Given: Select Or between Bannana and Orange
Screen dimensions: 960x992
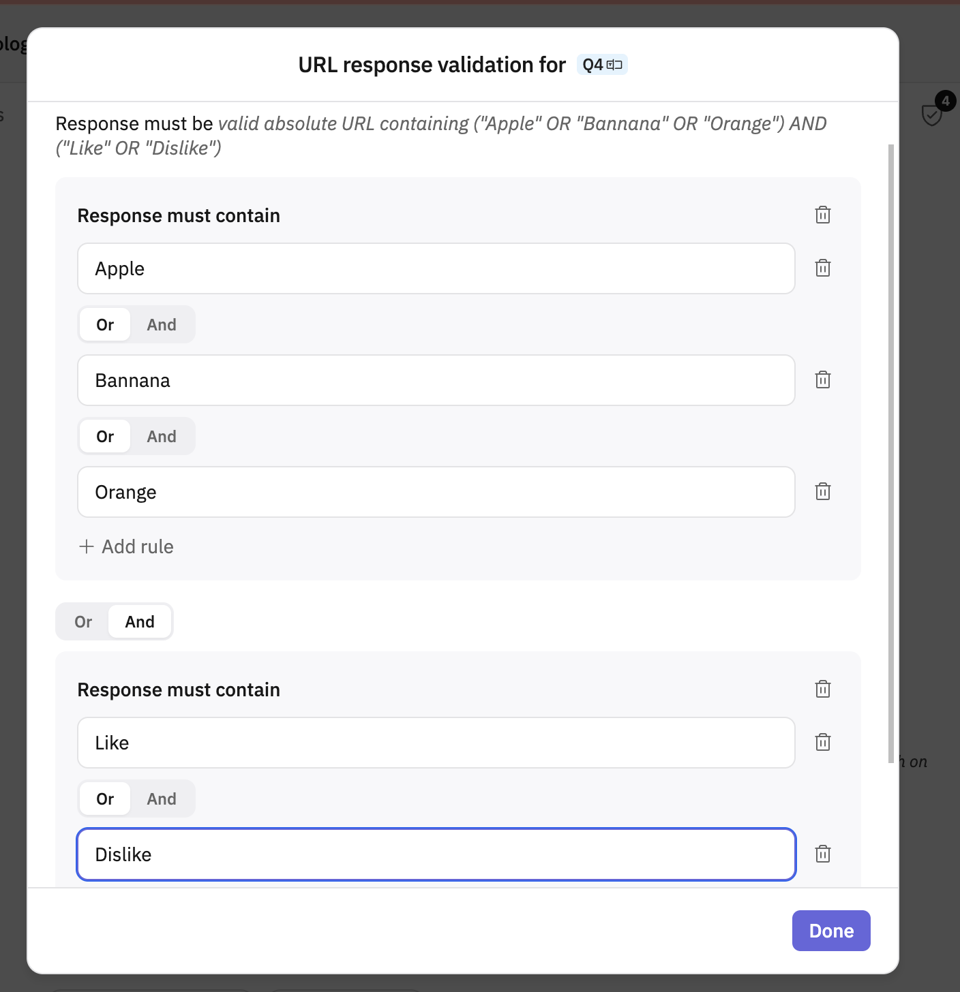Looking at the screenshot, I should pyautogui.click(x=105, y=437).
